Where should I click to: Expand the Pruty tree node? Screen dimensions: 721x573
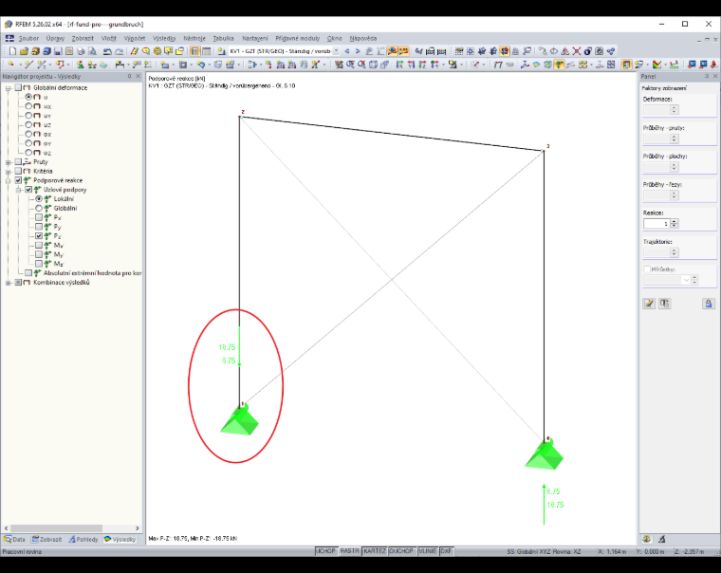pyautogui.click(x=8, y=162)
